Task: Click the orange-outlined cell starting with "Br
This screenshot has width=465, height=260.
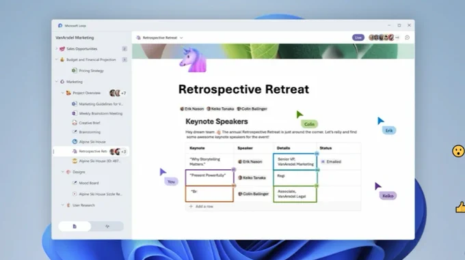Action: point(209,194)
